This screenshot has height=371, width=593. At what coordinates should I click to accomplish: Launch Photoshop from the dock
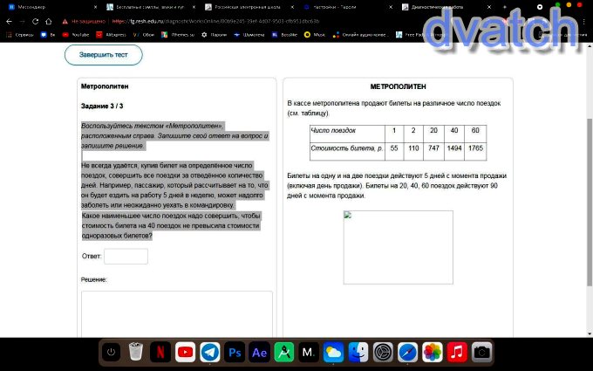(235, 352)
